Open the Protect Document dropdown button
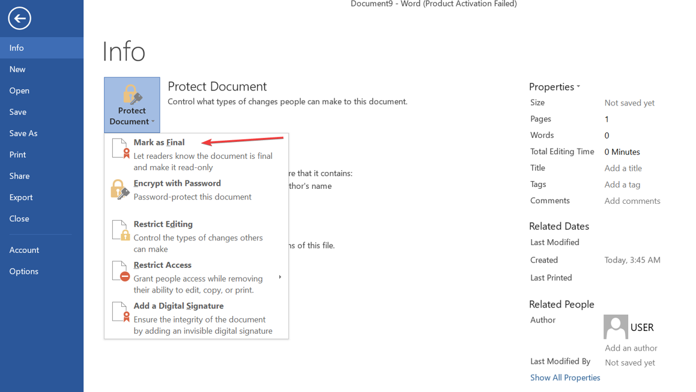The width and height of the screenshot is (696, 392). click(132, 105)
